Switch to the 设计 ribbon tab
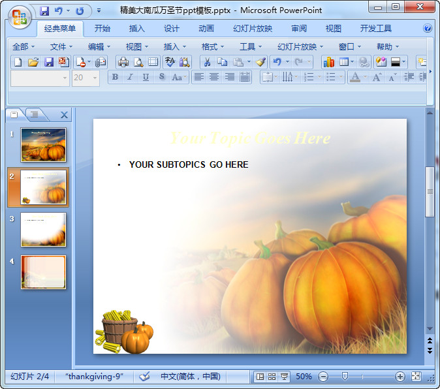The image size is (440, 389). (x=172, y=28)
